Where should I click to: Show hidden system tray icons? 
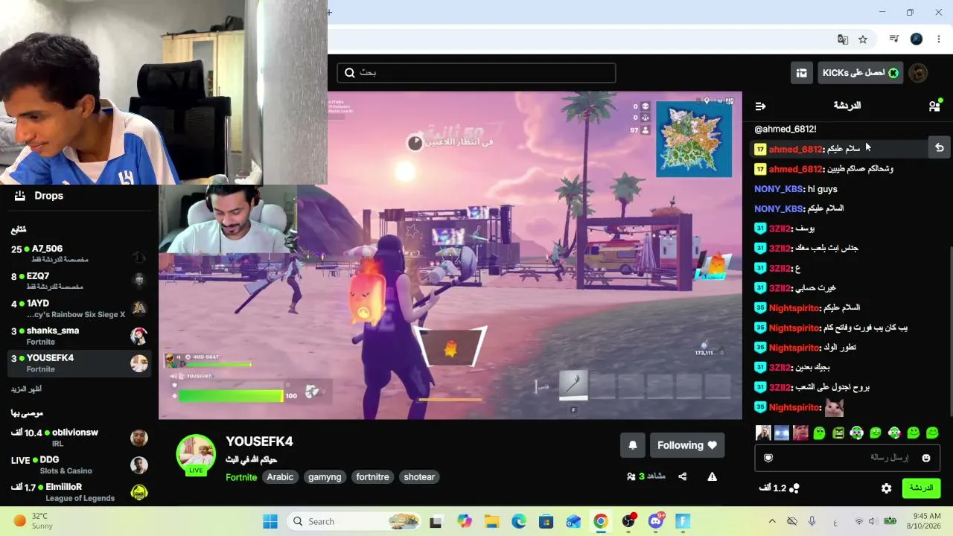(x=772, y=521)
